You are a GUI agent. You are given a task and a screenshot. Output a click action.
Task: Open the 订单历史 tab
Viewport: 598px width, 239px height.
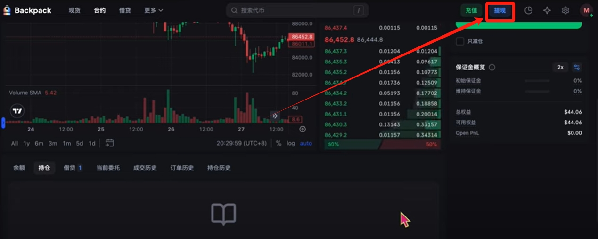(182, 168)
